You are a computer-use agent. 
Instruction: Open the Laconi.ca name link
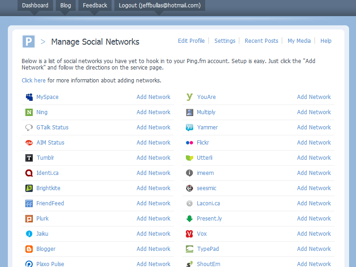pos(208,203)
